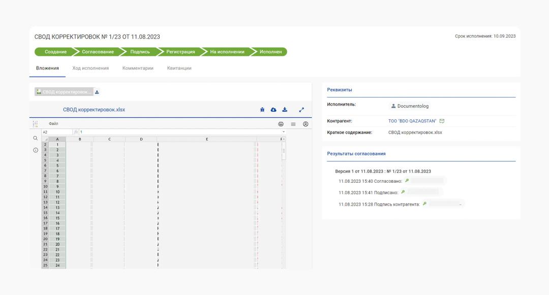Follow the ТОО "BDO QAZAQSTAN" contractor link
This screenshot has height=295, width=549.
click(412, 121)
